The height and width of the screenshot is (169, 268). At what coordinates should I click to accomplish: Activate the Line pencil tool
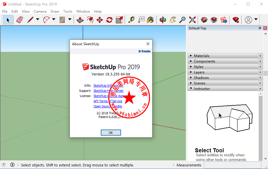30,20
